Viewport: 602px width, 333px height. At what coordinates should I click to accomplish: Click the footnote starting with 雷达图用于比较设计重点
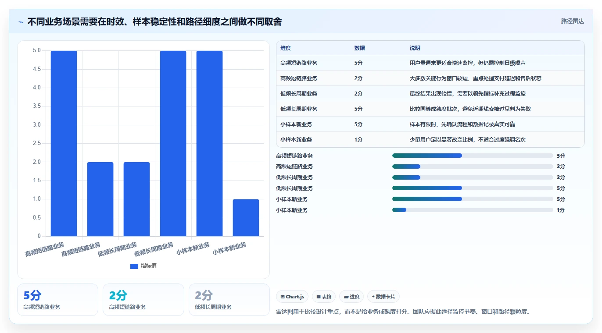coord(404,312)
